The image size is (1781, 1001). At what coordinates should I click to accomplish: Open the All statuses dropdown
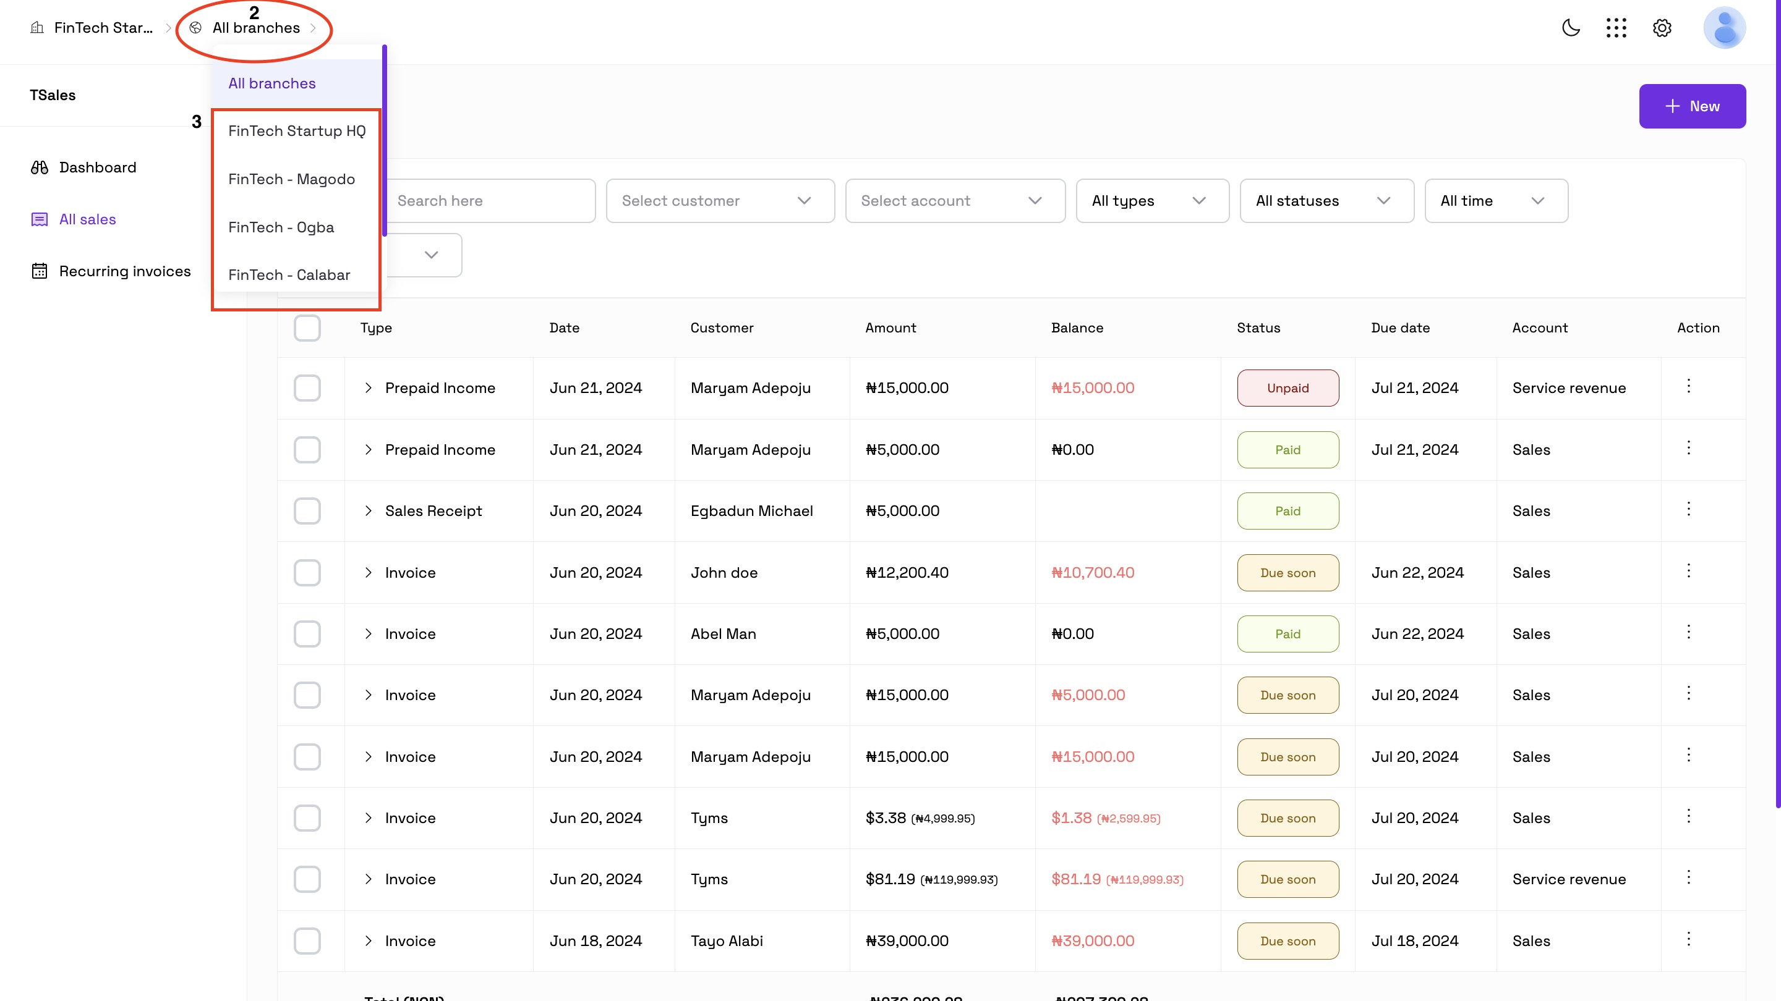(1326, 201)
